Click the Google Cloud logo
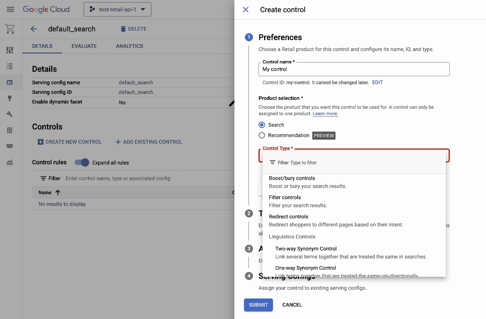The image size is (486, 319). tap(46, 9)
